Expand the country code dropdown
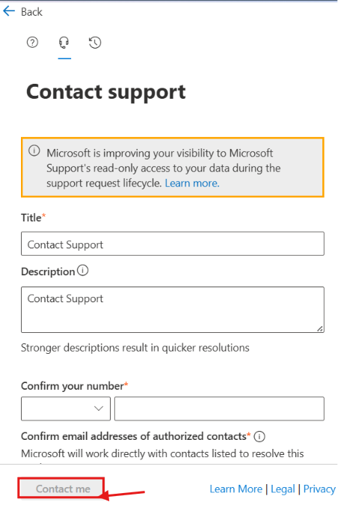Image resolution: width=338 pixels, height=505 pixels. coord(66,408)
